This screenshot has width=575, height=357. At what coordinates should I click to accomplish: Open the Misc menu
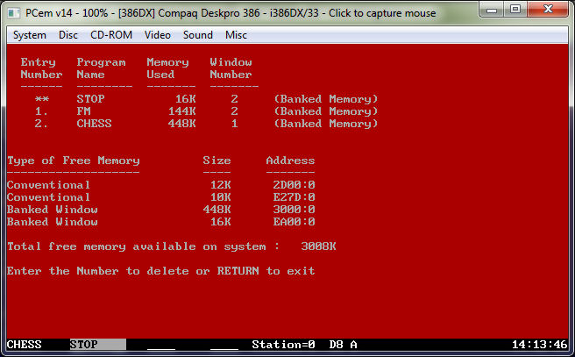pos(236,35)
